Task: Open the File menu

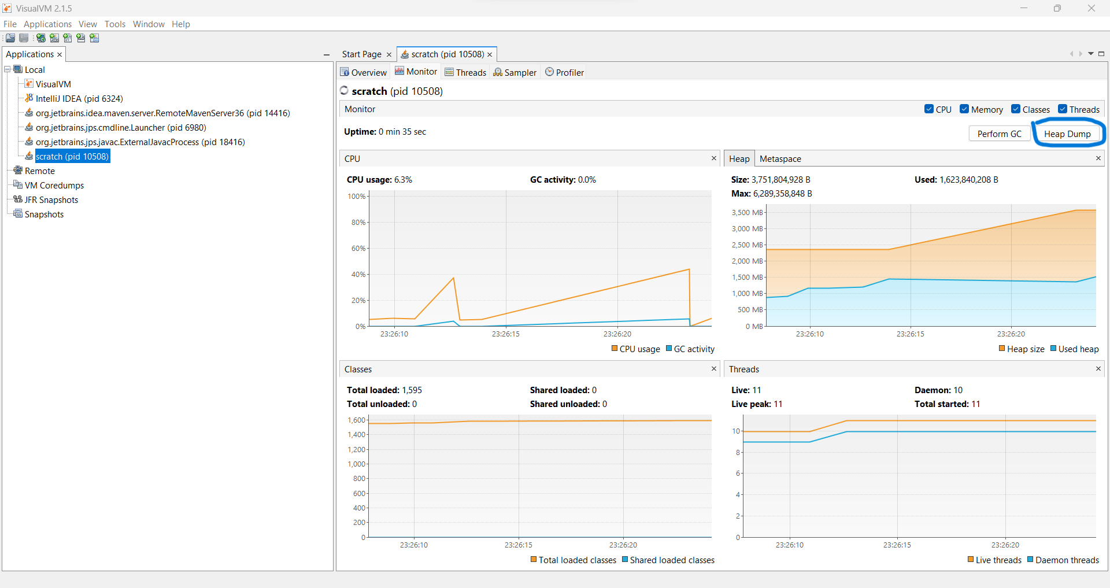Action: tap(10, 24)
